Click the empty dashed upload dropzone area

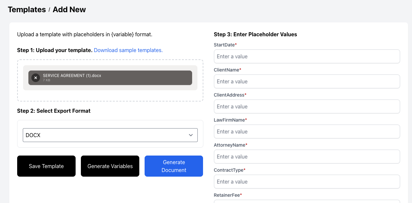[x=110, y=96]
